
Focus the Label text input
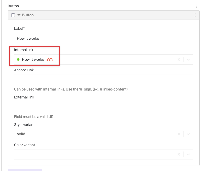point(103,38)
